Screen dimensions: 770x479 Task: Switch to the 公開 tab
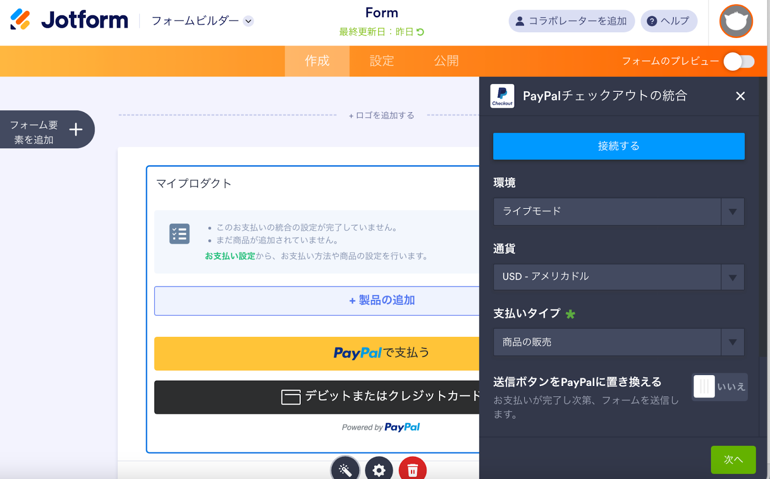click(x=446, y=61)
